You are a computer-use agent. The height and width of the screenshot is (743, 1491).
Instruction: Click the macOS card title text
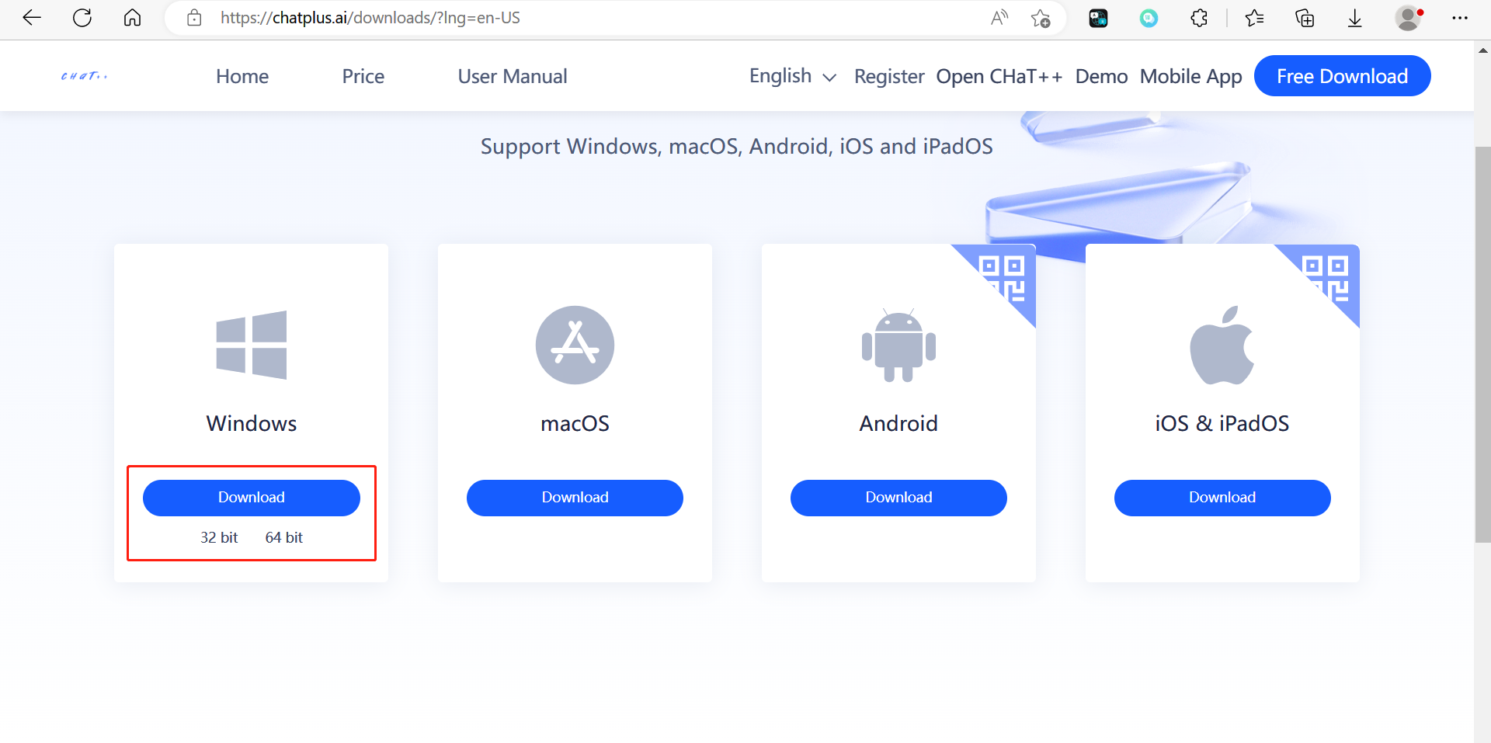tap(575, 423)
